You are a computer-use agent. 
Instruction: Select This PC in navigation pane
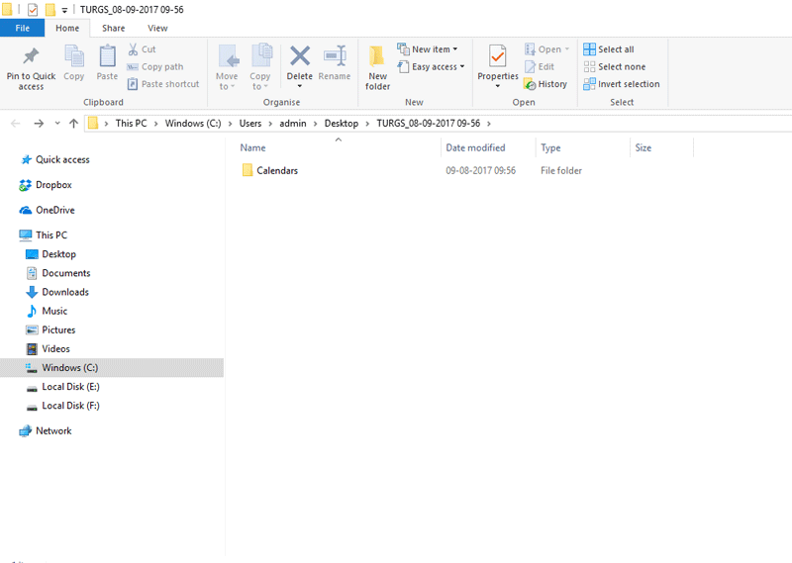[51, 235]
